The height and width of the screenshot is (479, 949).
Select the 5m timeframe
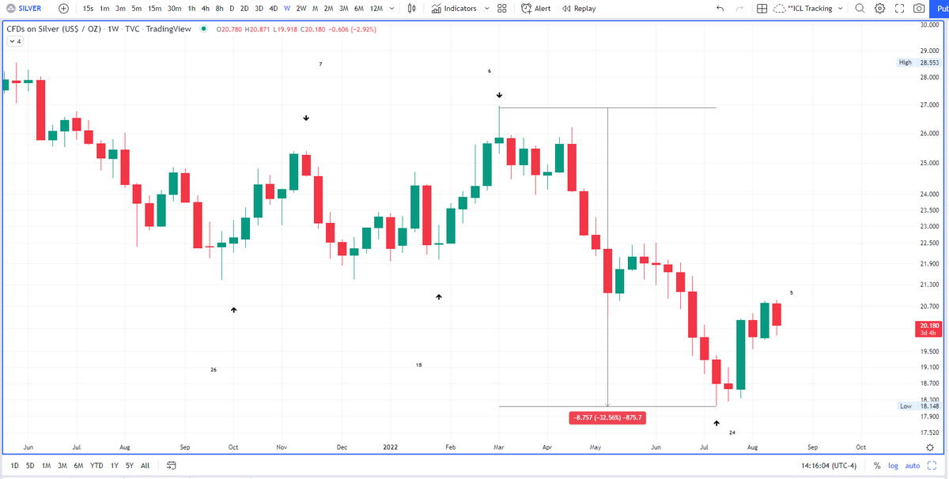pos(137,8)
